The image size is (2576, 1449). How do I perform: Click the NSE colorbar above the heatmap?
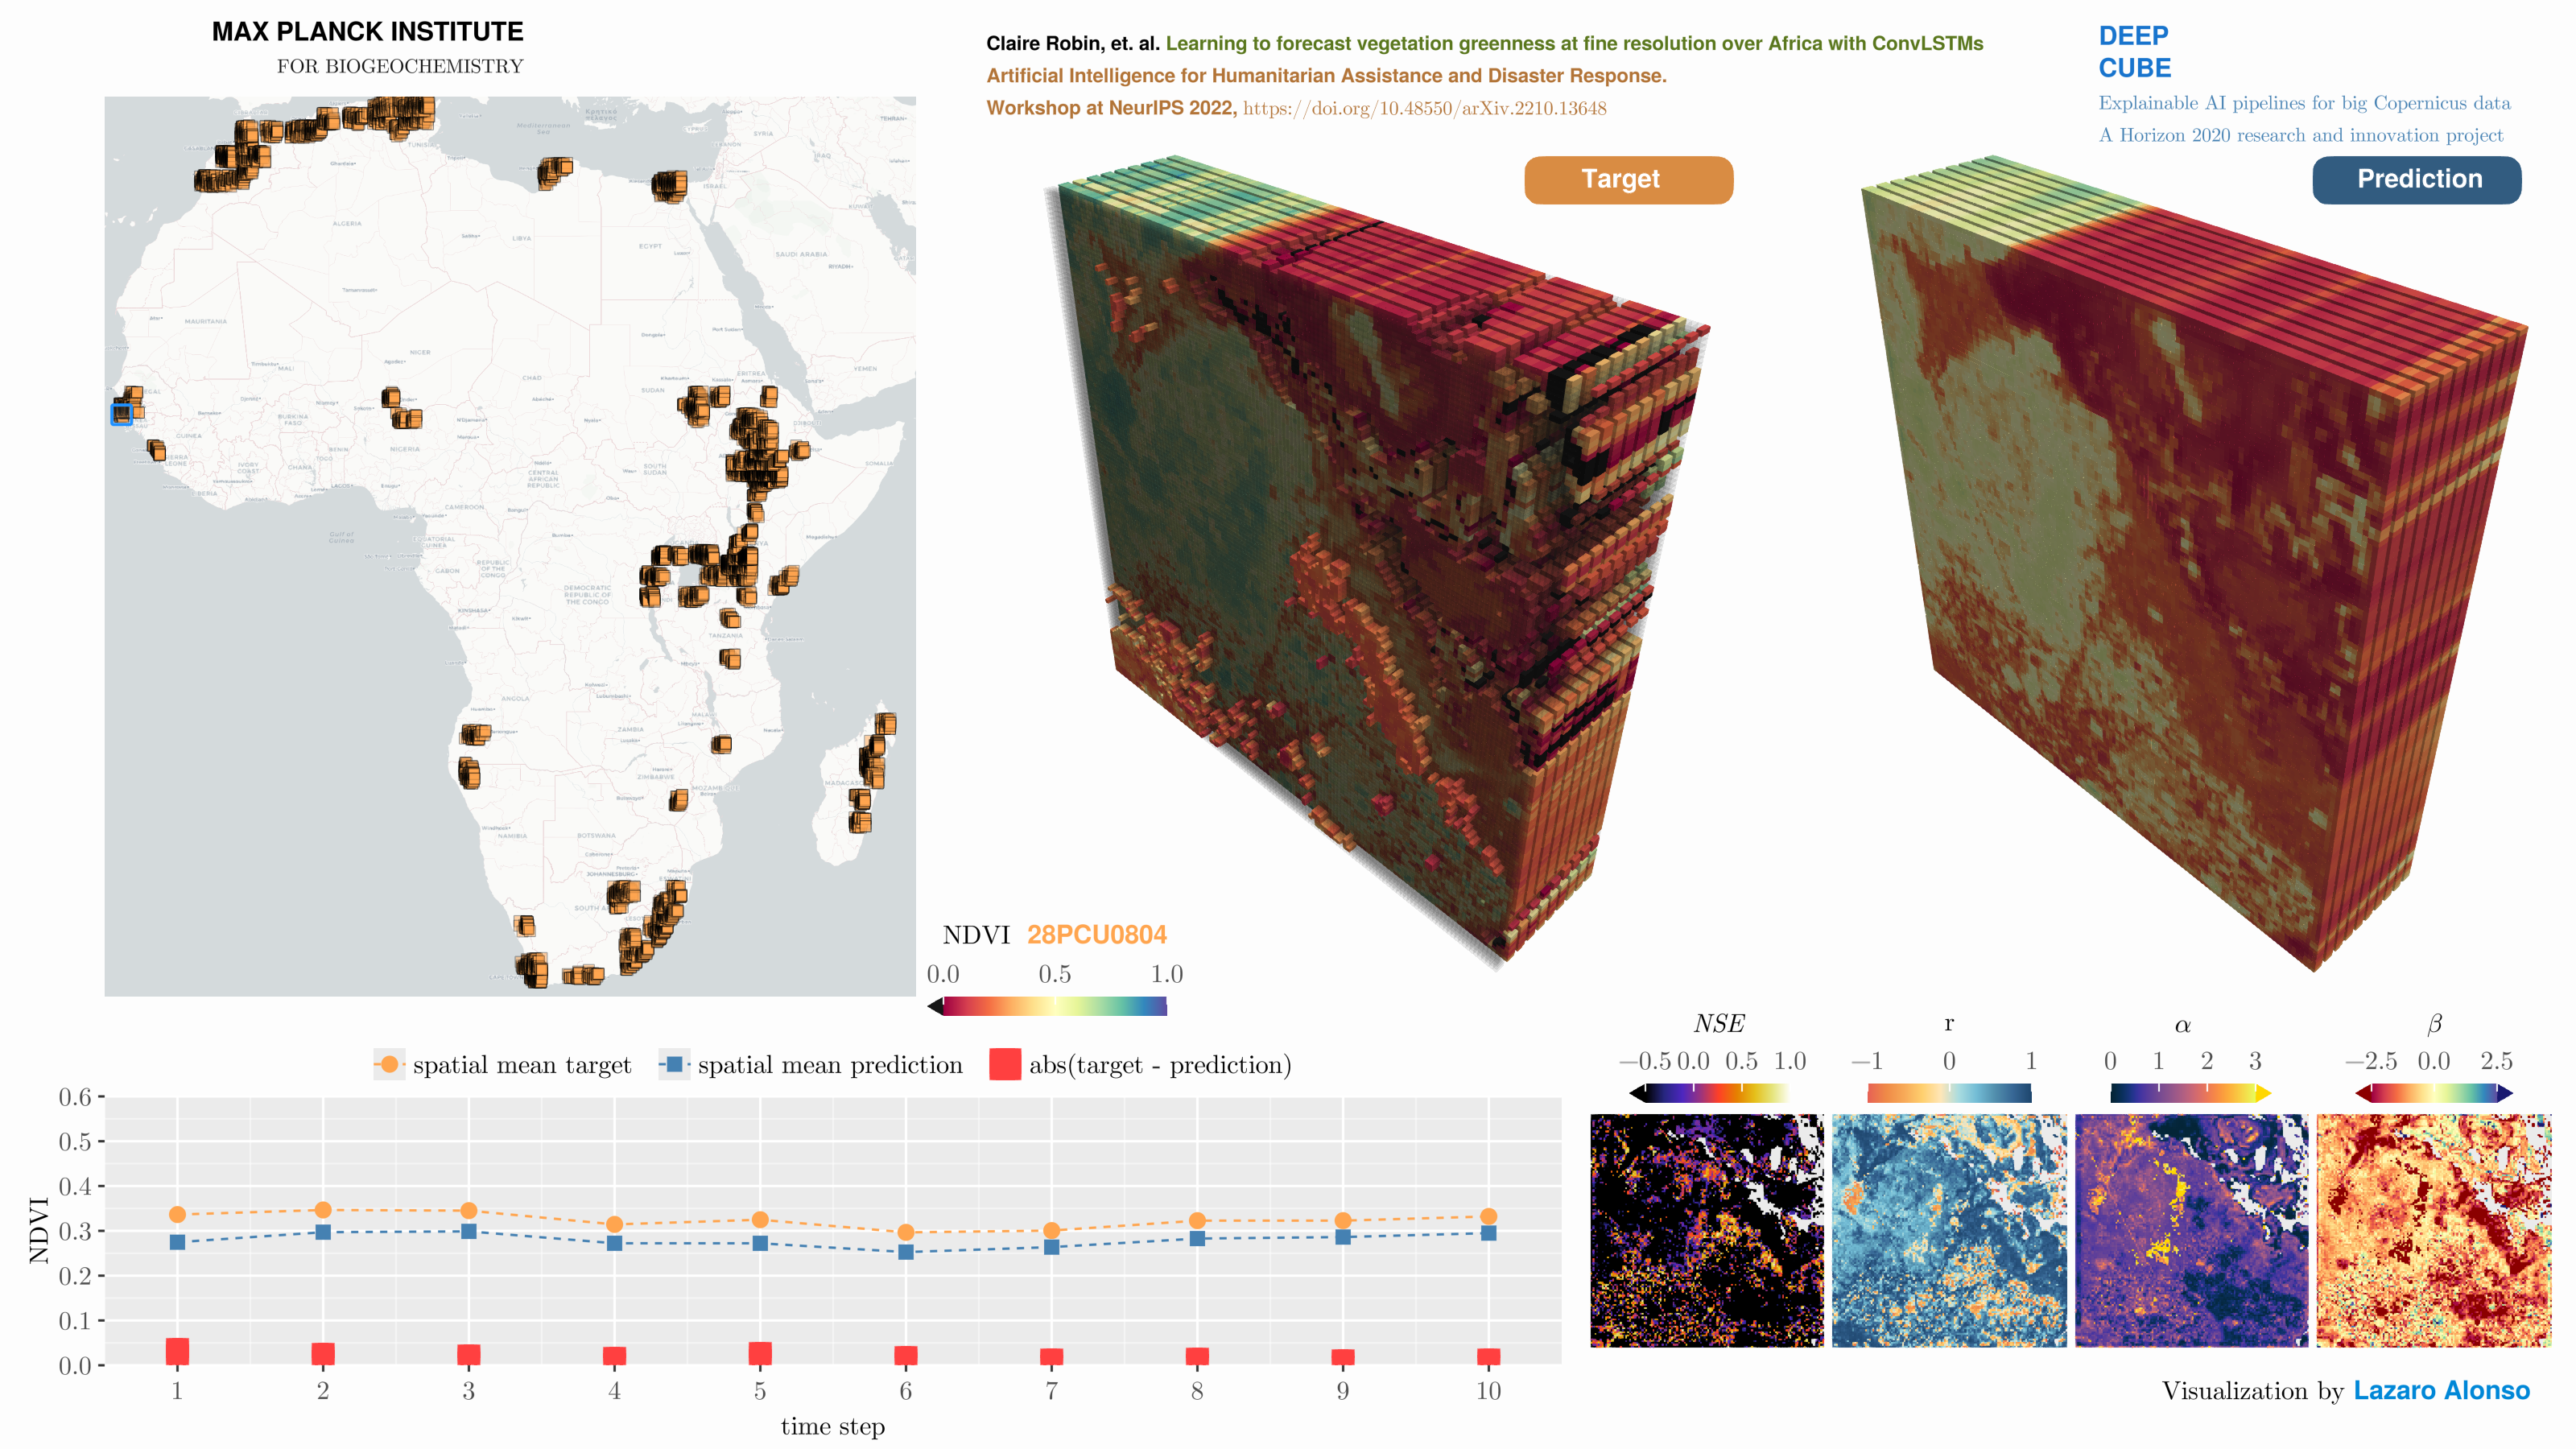(x=1708, y=1093)
